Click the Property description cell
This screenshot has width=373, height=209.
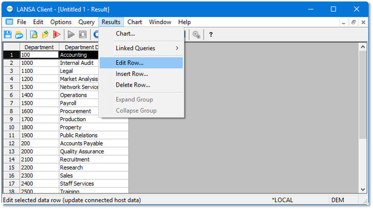(94, 127)
